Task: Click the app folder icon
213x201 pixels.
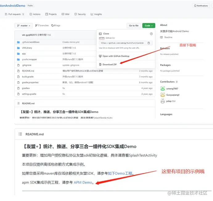Action: (18, 54)
